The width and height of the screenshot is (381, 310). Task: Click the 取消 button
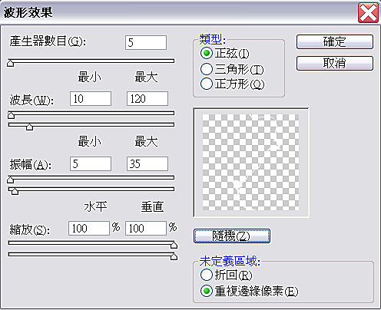(x=335, y=63)
